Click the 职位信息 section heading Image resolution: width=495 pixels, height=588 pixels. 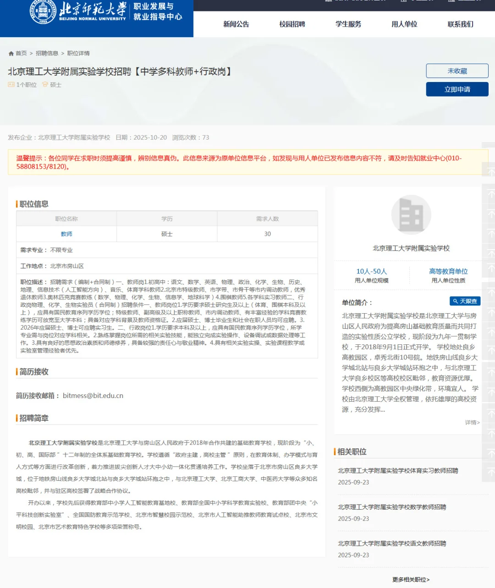coord(34,204)
